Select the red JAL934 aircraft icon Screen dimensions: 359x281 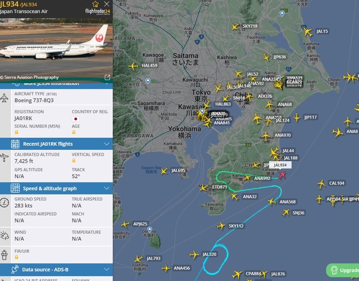282,175
